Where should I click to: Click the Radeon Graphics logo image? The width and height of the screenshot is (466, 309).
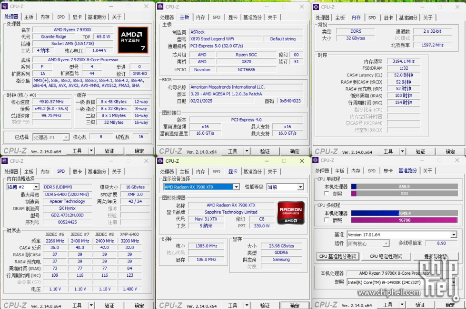click(x=290, y=213)
